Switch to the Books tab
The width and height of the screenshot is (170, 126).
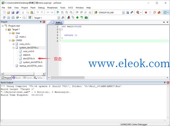(17, 78)
